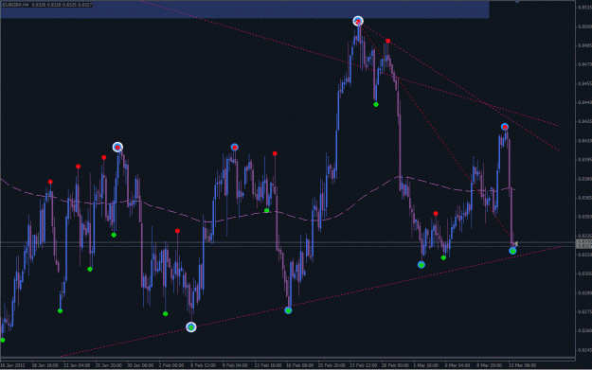Click the '6 Feb 12:00' time axis label

point(203,365)
